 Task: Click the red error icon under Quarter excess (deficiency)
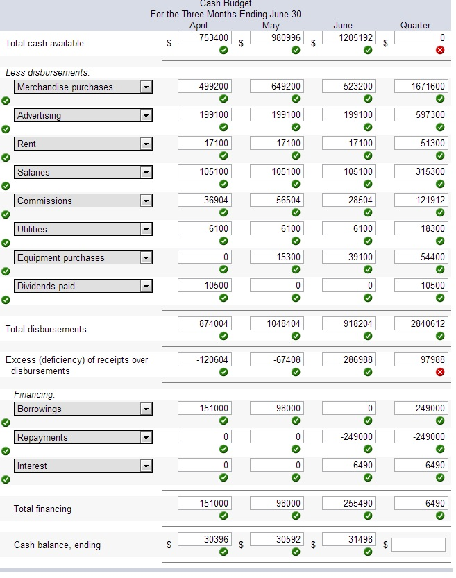pyautogui.click(x=440, y=372)
